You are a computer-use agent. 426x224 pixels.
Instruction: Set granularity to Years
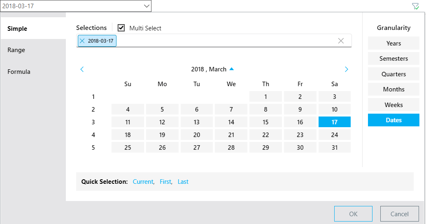(x=393, y=43)
